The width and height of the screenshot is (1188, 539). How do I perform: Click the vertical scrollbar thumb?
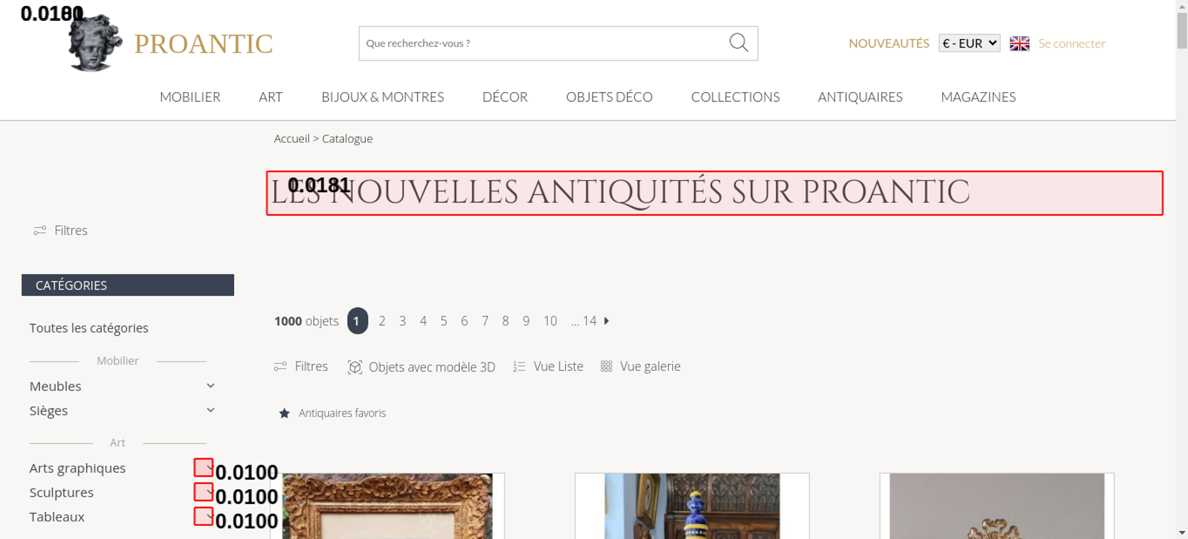click(1182, 30)
